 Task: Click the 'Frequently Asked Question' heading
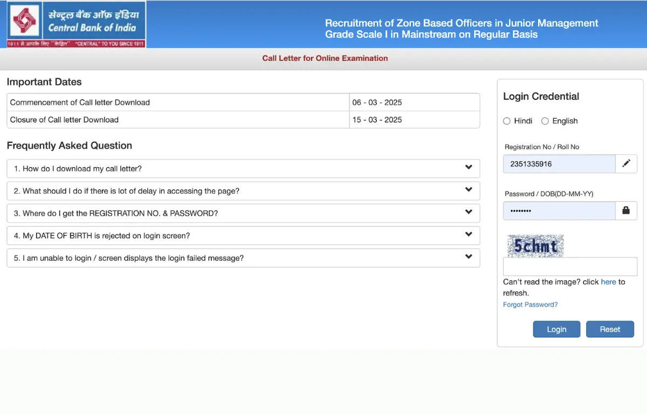coord(69,146)
